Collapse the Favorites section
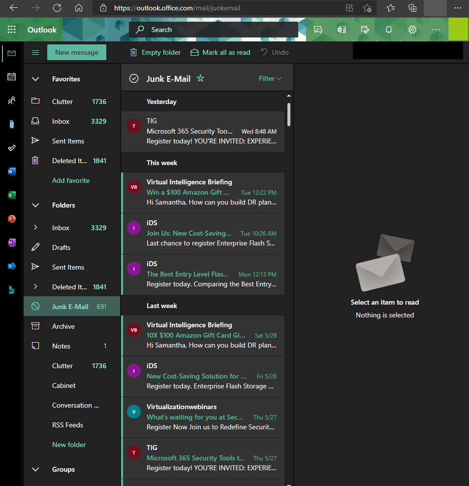This screenshot has height=486, width=469. click(x=35, y=79)
